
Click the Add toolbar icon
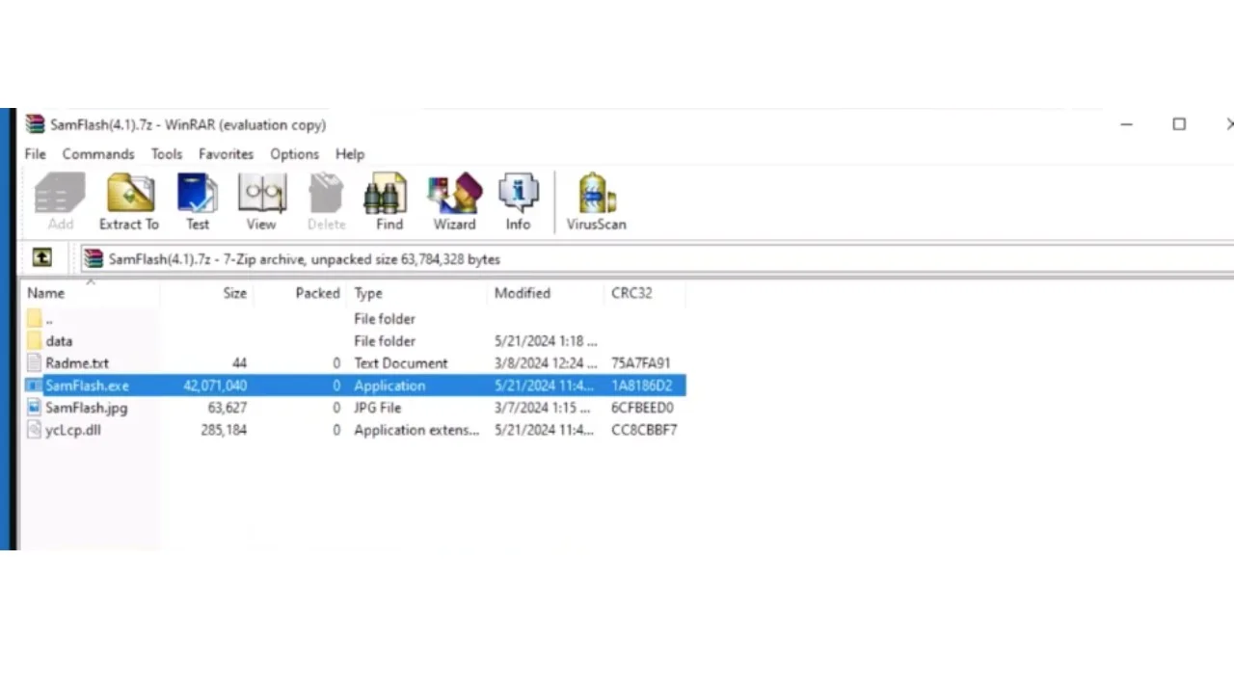coord(60,202)
